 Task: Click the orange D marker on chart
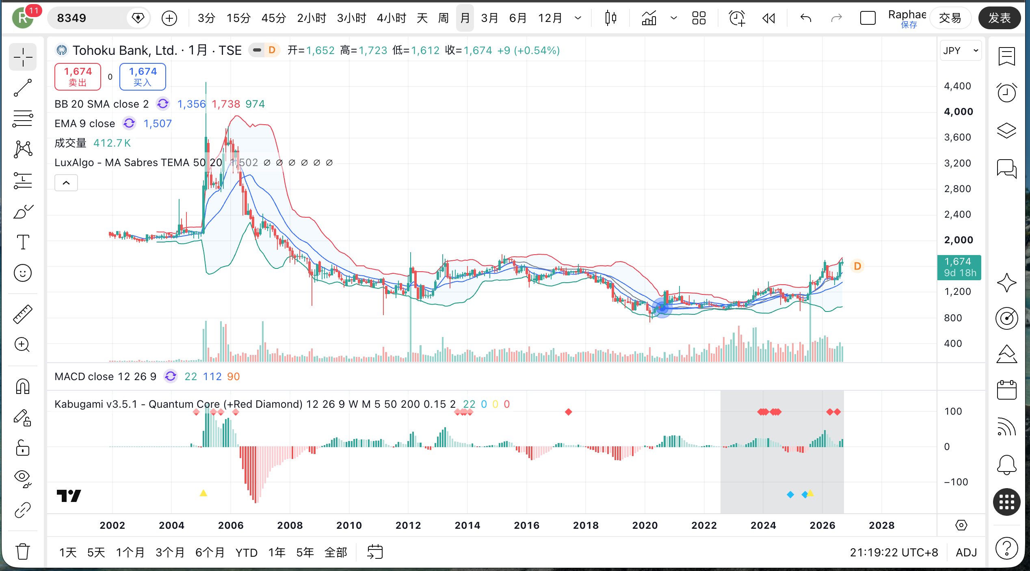[857, 266]
